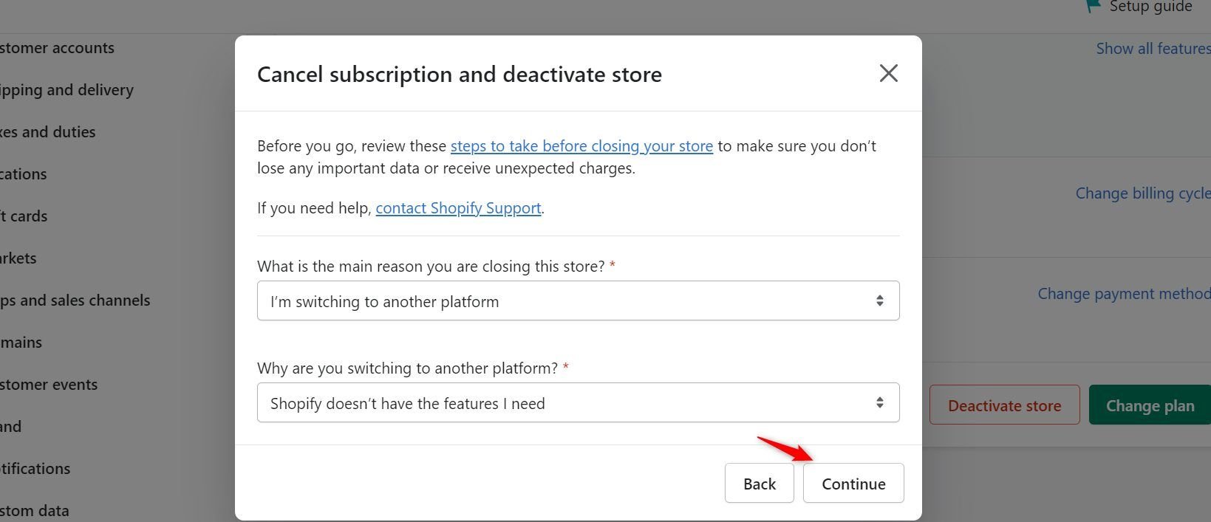Click the Continue button
The width and height of the screenshot is (1211, 522).
[x=853, y=484]
